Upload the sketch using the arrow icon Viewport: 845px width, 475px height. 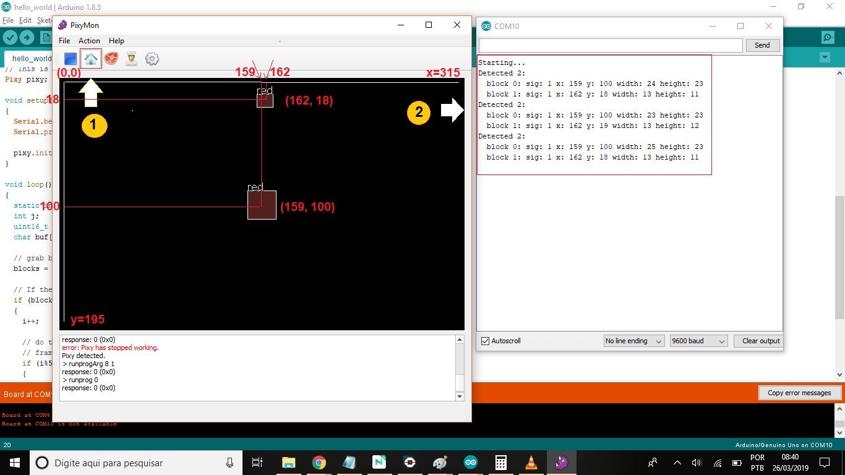pos(26,37)
